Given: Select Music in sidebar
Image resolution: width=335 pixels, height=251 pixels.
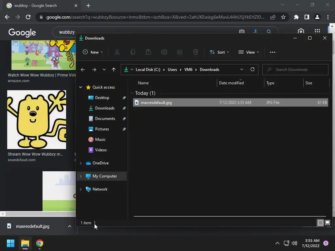Looking at the screenshot, I should coord(100,139).
